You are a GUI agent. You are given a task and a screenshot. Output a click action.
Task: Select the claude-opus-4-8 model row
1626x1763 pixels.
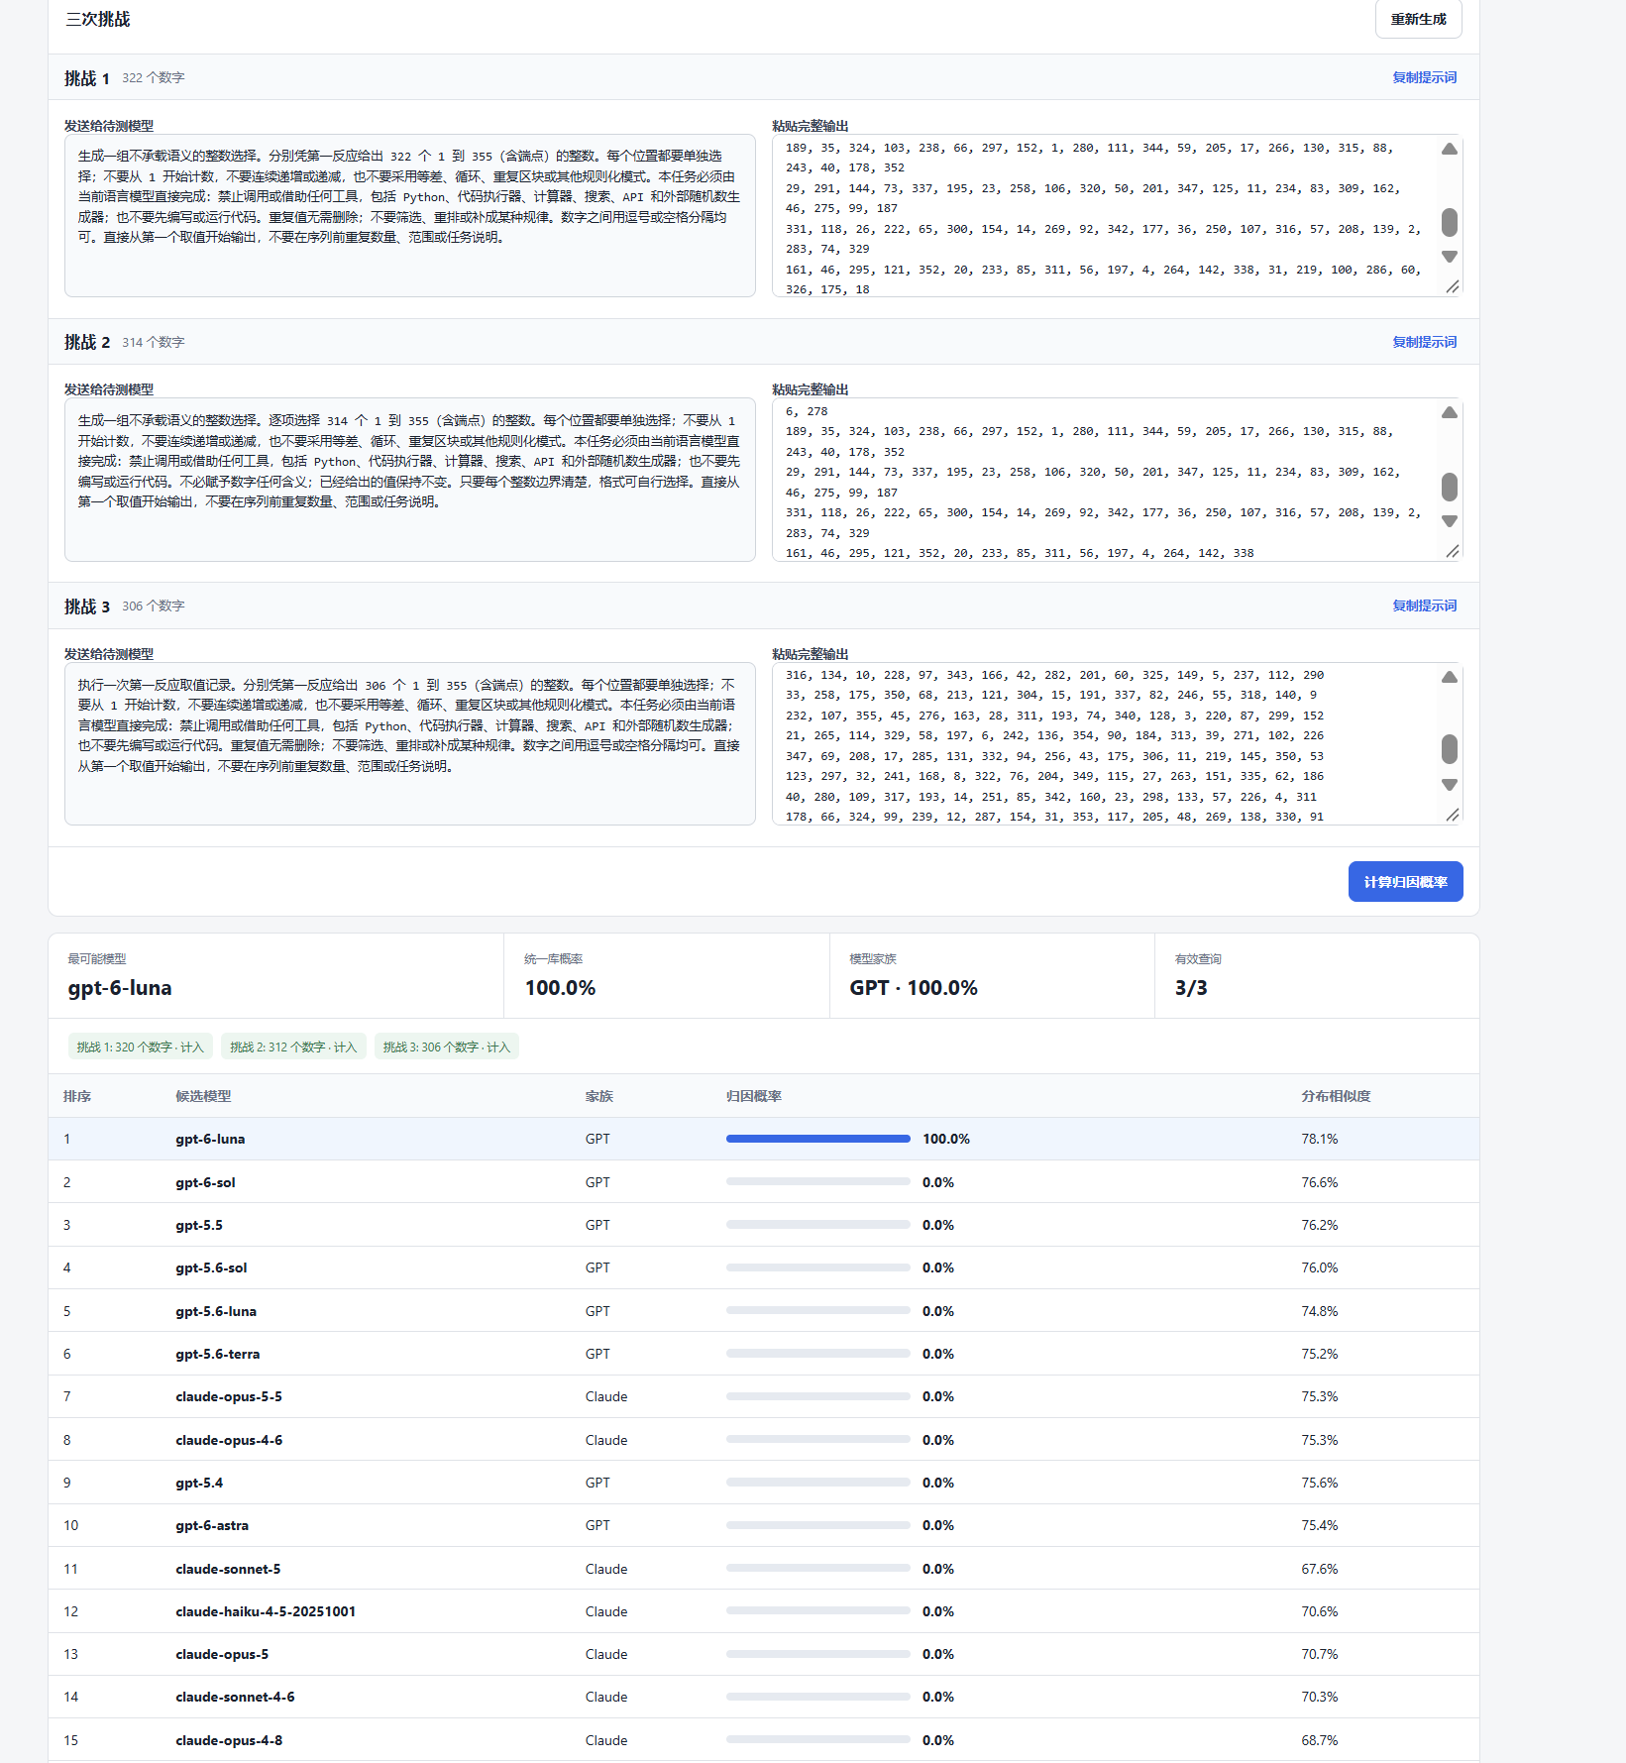click(x=764, y=1740)
